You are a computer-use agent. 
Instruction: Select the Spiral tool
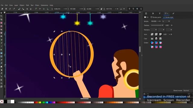click(1, 36)
